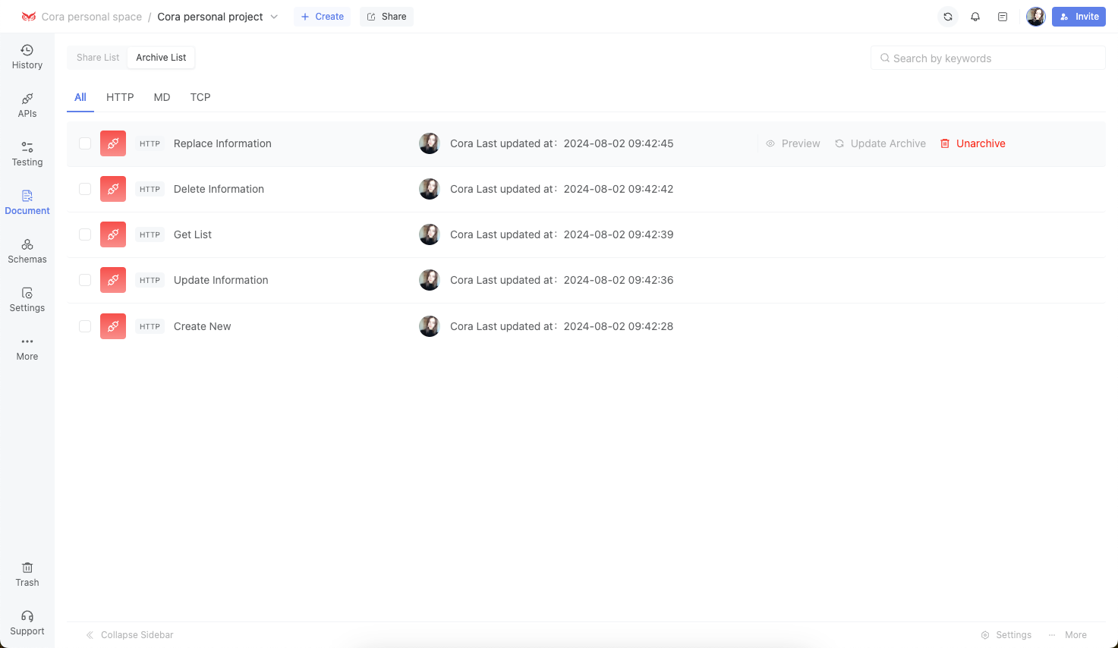The height and width of the screenshot is (648, 1118).
Task: Open the Schemas section
Action: (27, 251)
